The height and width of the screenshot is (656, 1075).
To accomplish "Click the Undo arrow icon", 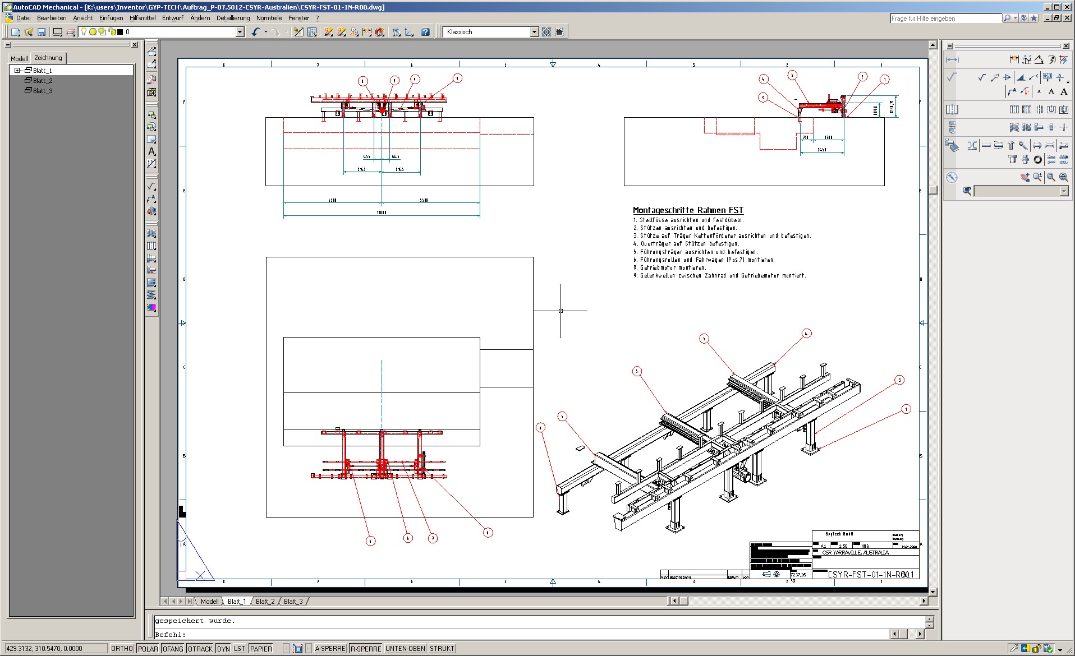I will 256,32.
